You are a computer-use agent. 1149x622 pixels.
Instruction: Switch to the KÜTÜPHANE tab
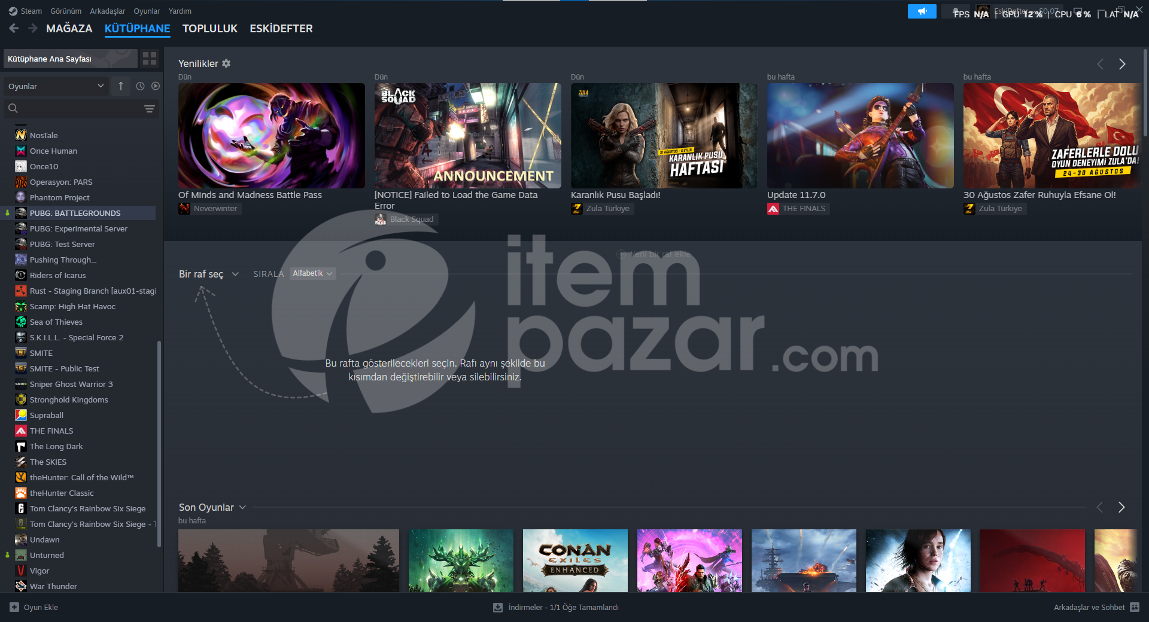pos(137,29)
